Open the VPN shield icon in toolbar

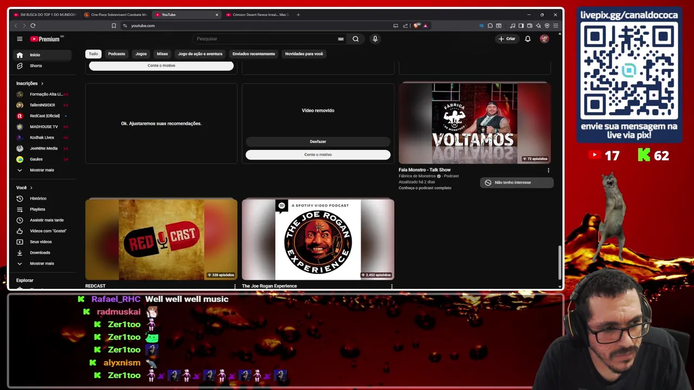(547, 25)
